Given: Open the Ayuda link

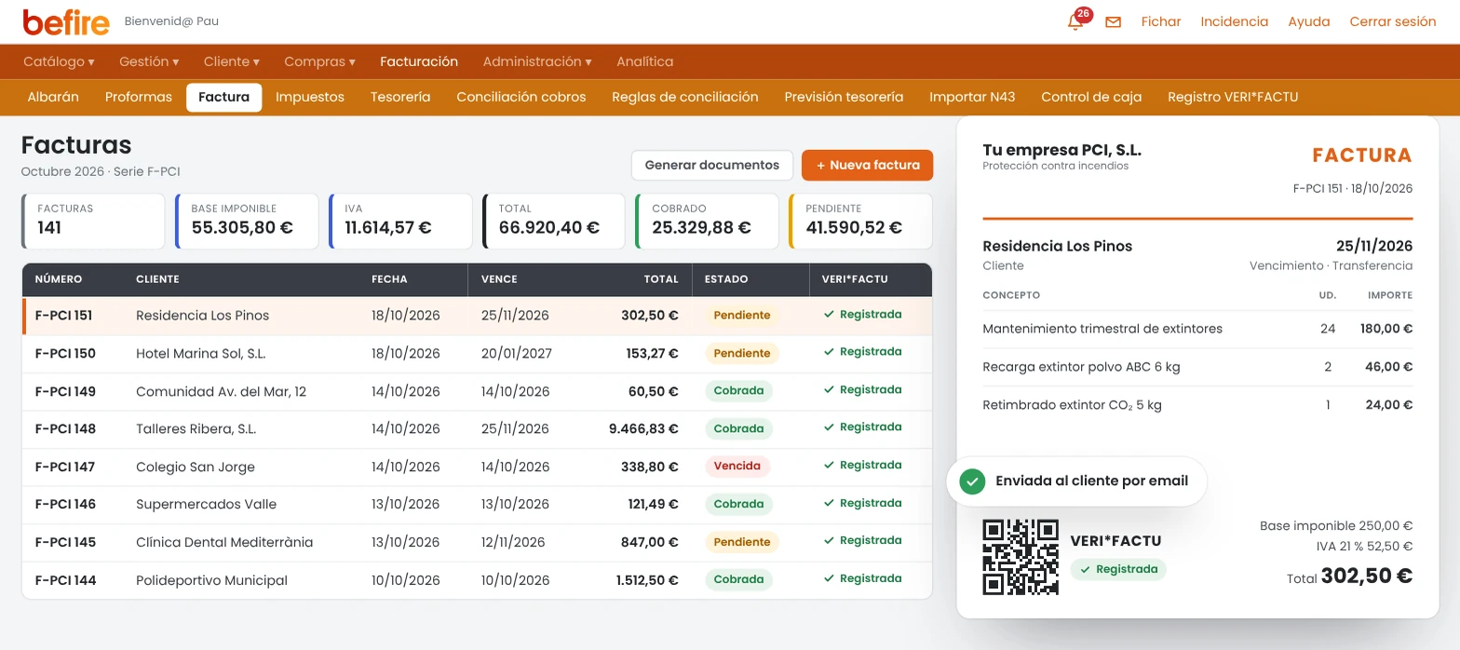Looking at the screenshot, I should (1308, 21).
